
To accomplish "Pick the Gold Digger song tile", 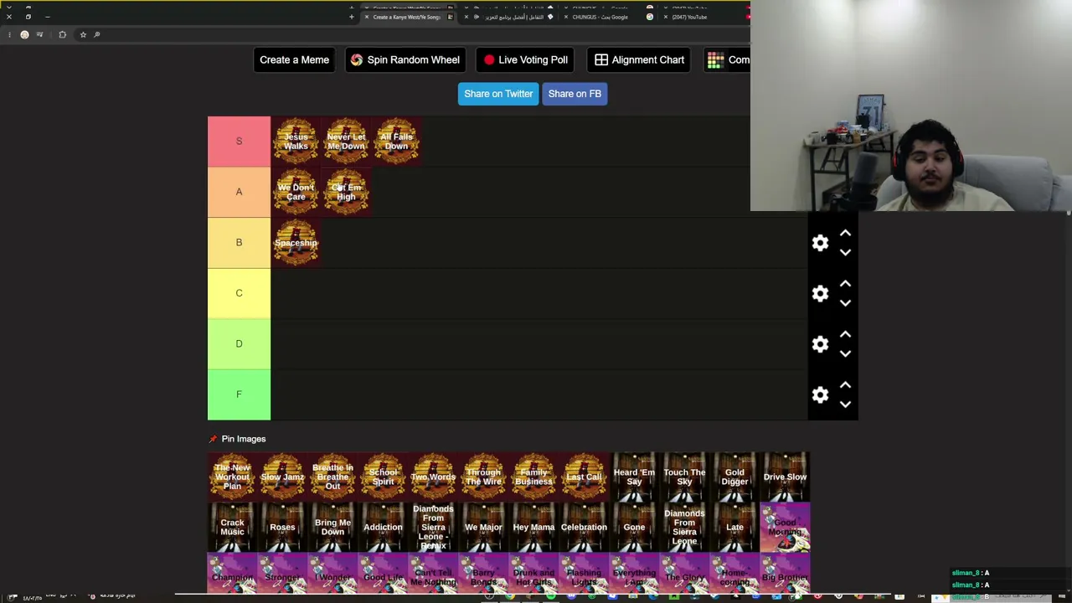I will click(734, 477).
